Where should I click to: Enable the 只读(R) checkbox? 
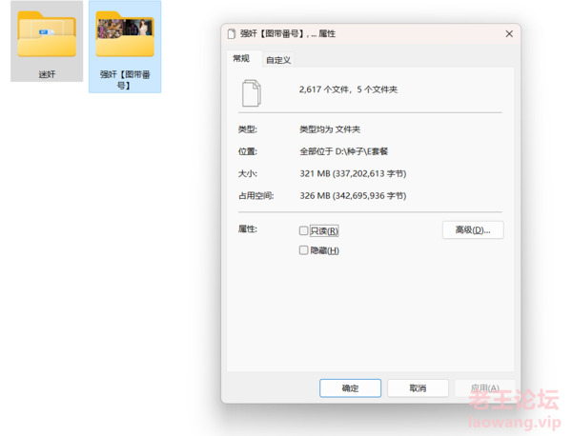click(x=303, y=230)
